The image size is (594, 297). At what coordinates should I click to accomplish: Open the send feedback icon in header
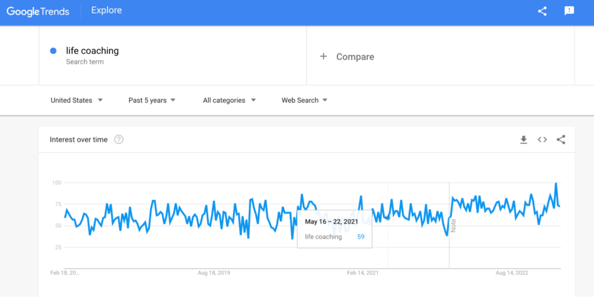[x=569, y=11]
